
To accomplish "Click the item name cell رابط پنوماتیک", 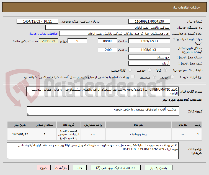I will 138,134.
